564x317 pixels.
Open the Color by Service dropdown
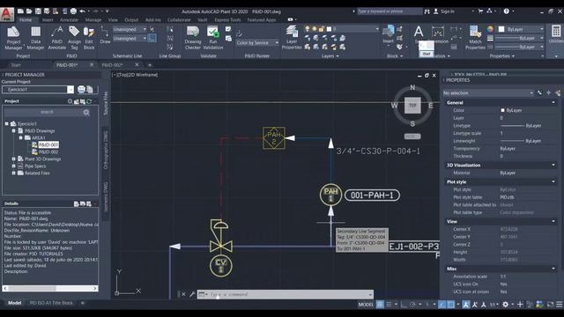tap(257, 43)
